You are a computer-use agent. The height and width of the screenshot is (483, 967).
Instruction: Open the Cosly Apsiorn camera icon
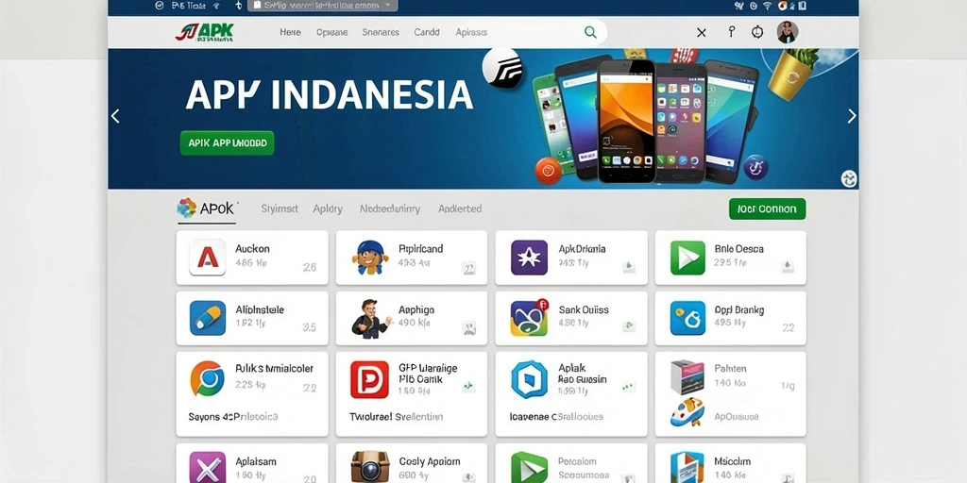(x=370, y=468)
